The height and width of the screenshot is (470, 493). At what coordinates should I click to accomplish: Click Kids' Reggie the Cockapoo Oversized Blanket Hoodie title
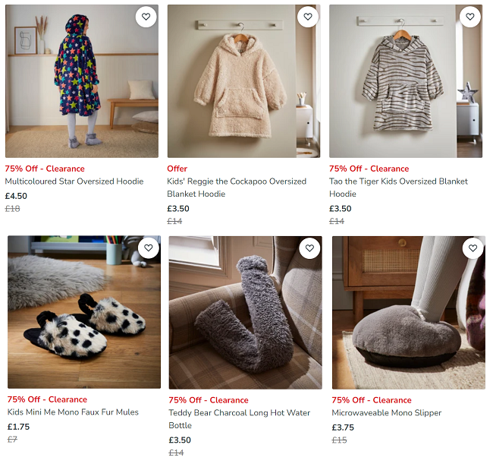[237, 188]
